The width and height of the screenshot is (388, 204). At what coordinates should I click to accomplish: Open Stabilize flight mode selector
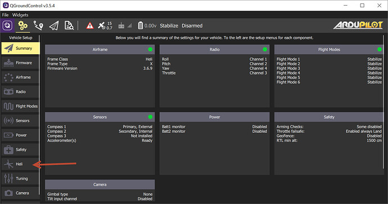169,26
